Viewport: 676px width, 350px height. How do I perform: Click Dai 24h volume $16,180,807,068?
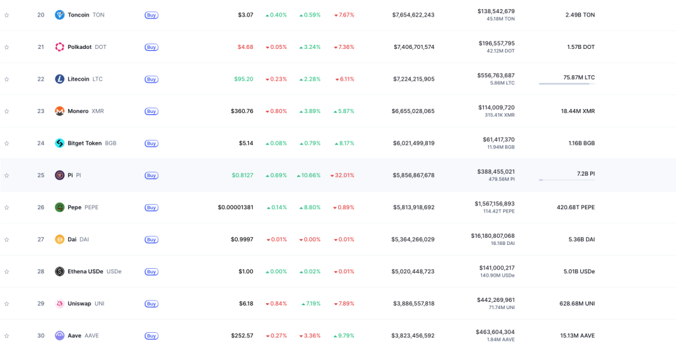click(x=492, y=236)
